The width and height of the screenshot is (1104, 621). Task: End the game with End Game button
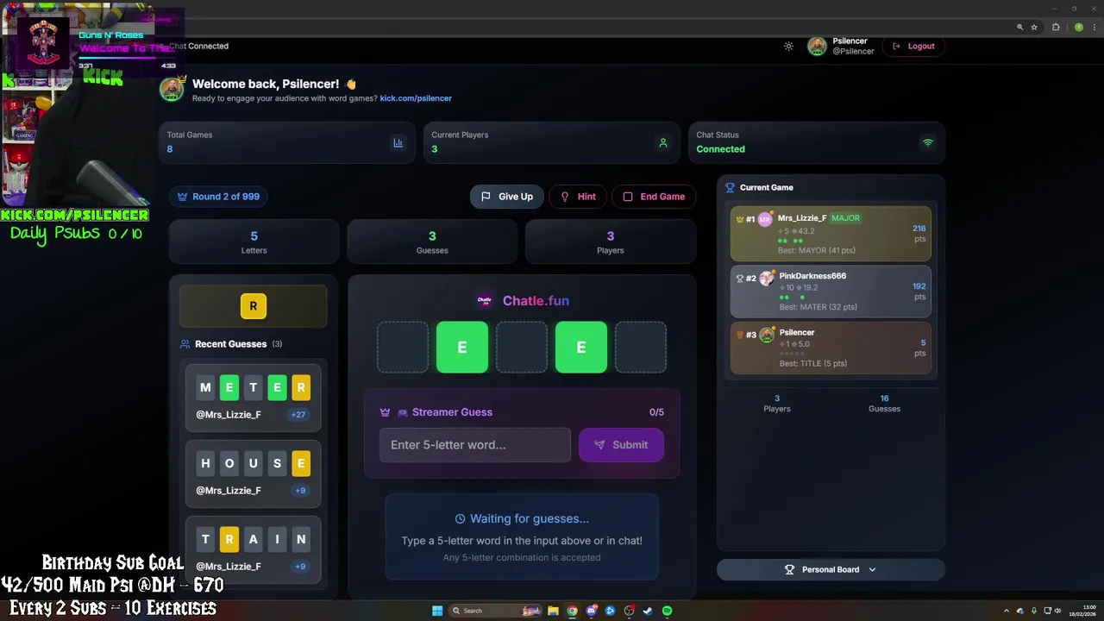(654, 197)
